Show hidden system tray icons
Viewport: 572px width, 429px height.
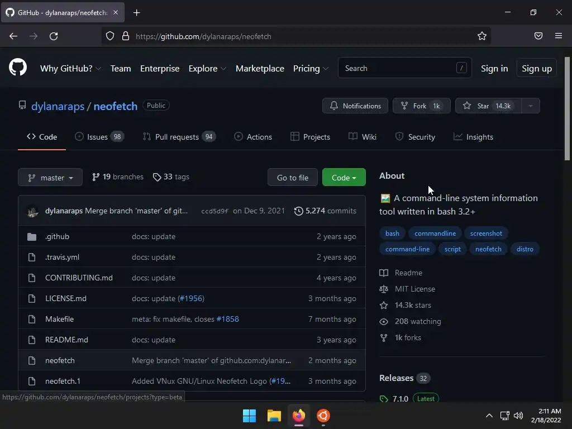489,416
